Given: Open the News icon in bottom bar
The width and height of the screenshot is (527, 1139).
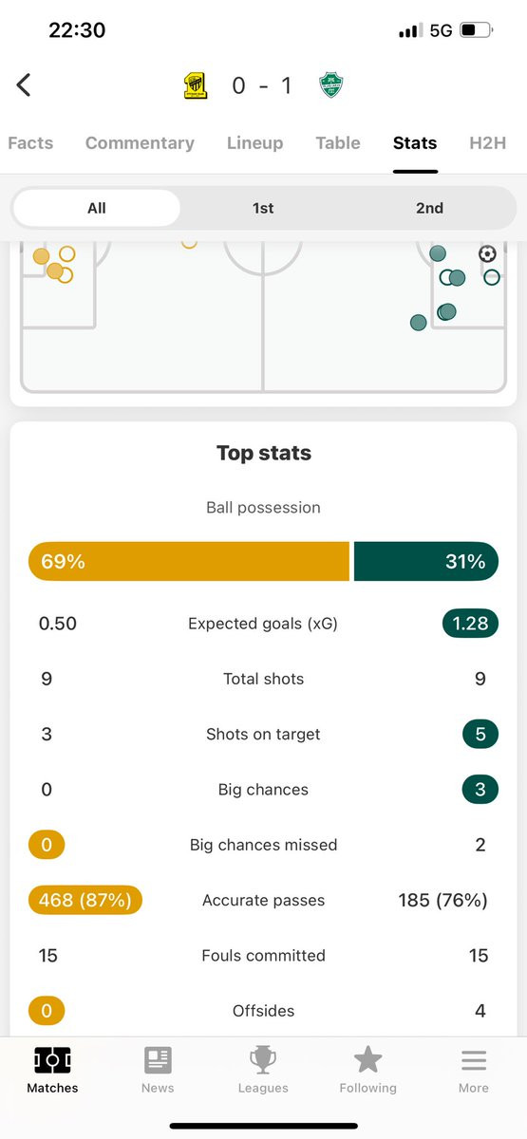Looking at the screenshot, I should (158, 1060).
